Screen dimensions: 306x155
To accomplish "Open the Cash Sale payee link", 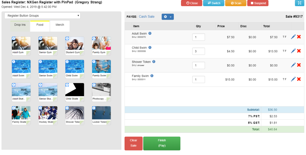I will (x=147, y=17).
